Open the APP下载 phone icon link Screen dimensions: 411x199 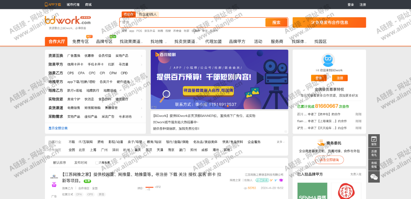pyautogui.click(x=53, y=5)
